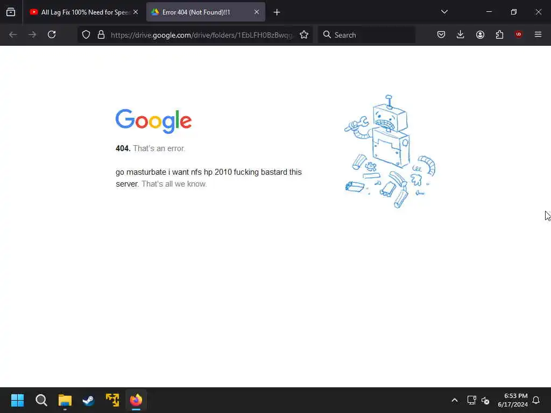Open the Firefox hamburger application menu
The width and height of the screenshot is (551, 413).
coord(538,34)
